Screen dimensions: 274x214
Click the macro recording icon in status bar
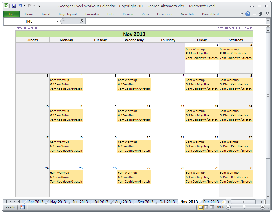click(x=23, y=207)
